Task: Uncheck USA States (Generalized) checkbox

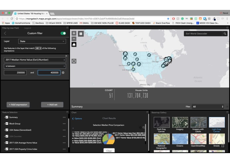Action: click(7, 130)
